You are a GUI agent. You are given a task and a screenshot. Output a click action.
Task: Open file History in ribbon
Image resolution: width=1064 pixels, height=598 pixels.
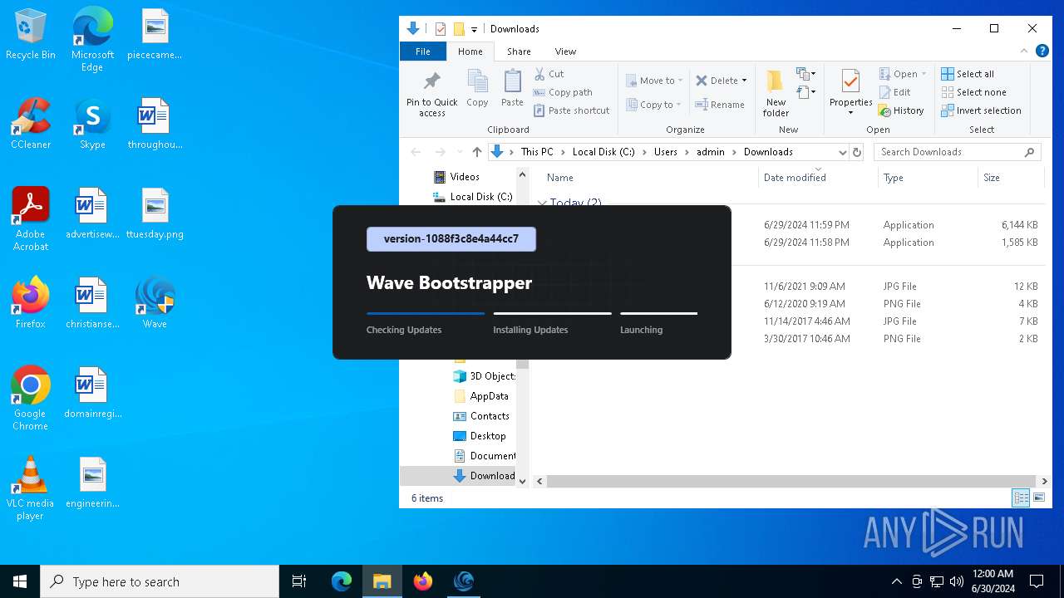(x=901, y=110)
